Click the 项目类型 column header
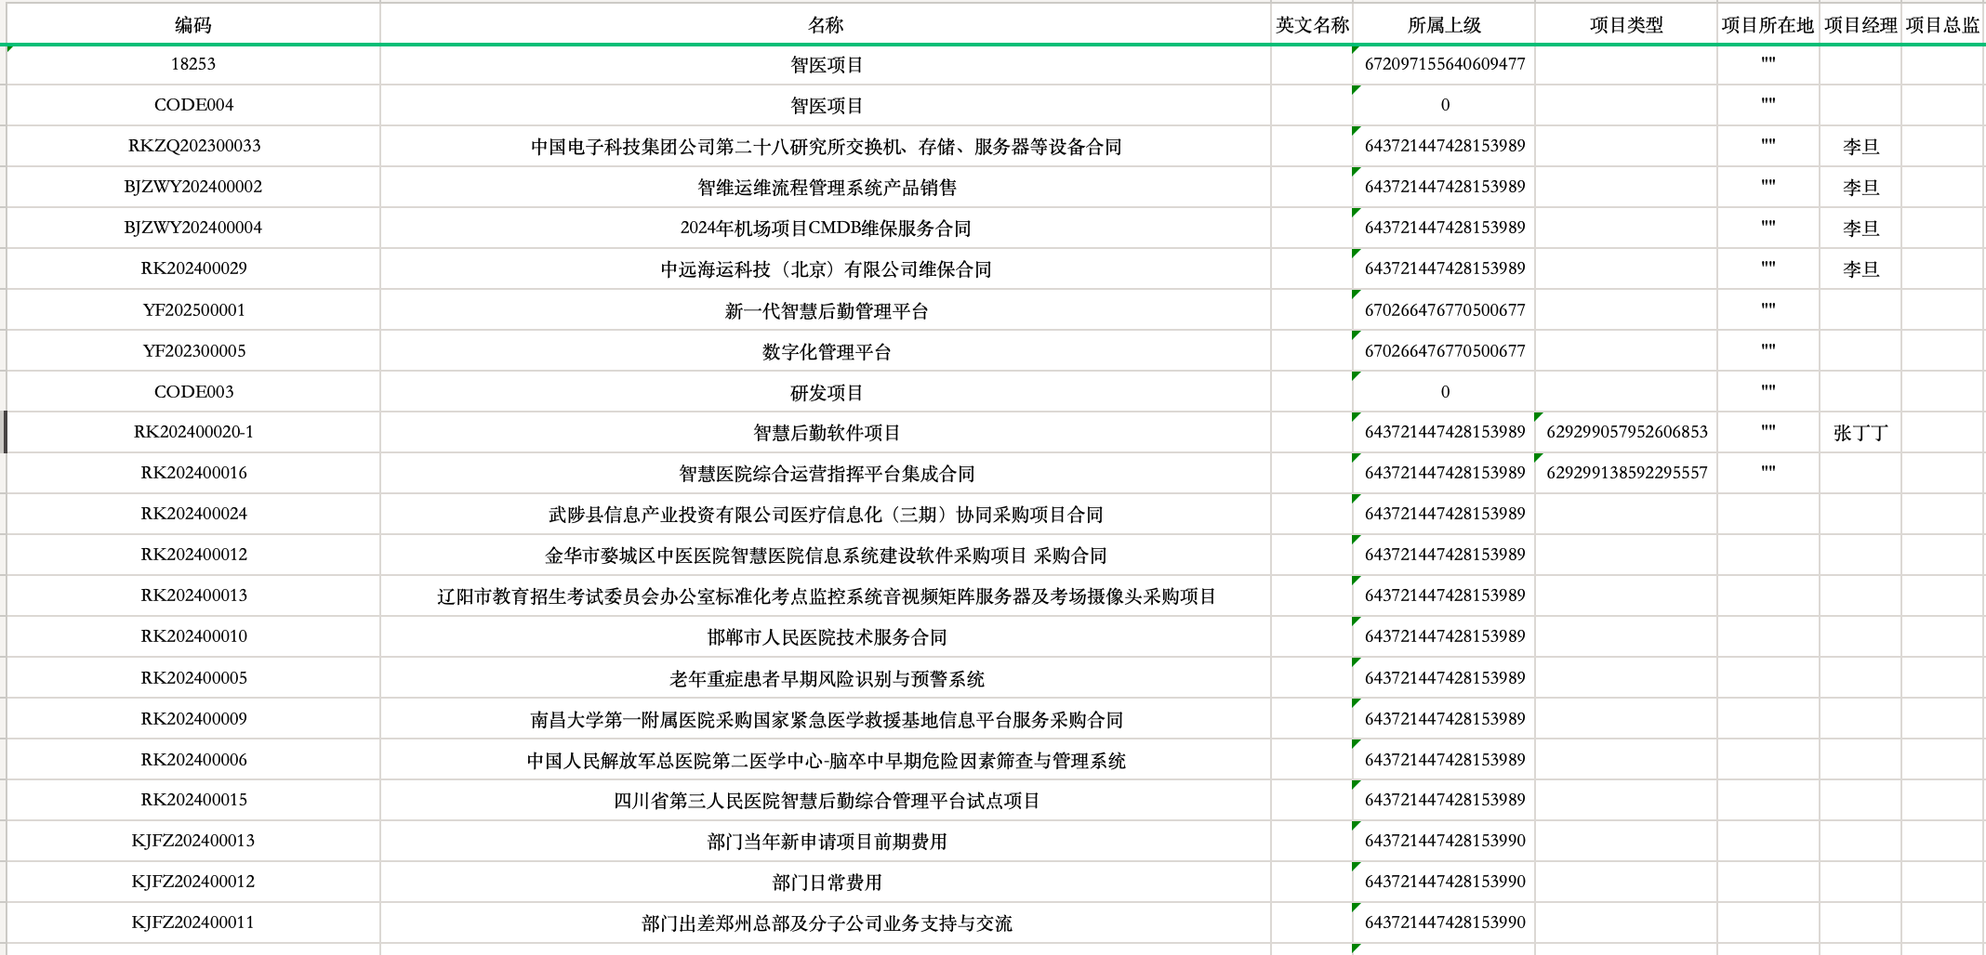The width and height of the screenshot is (1986, 955). tap(1626, 25)
